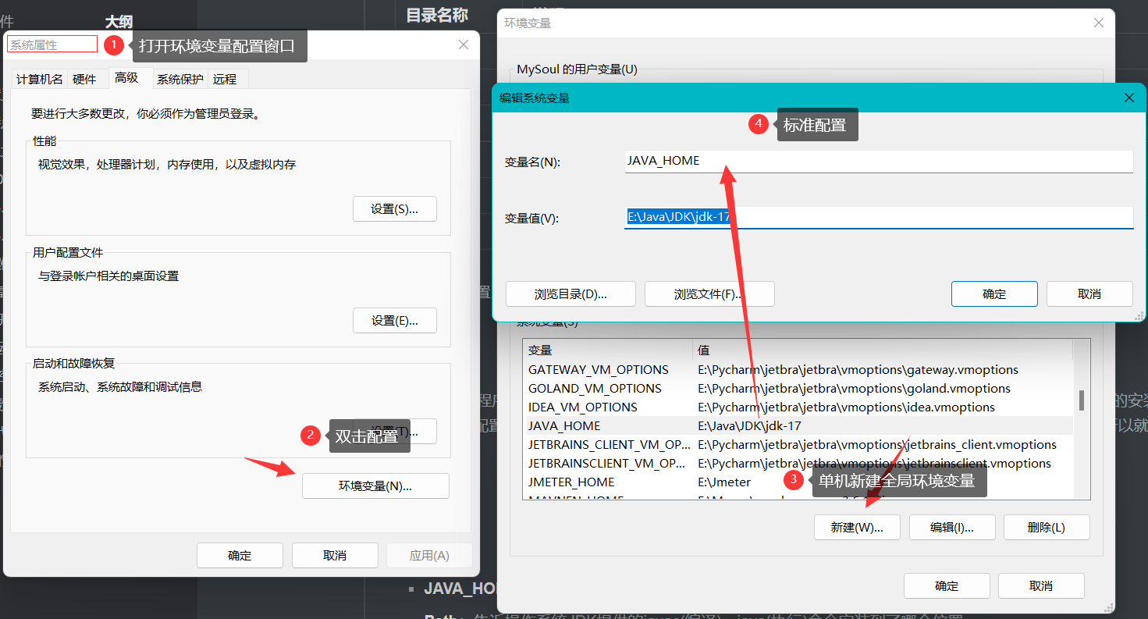Select the JETBRAINS_CLIENT_VM_OP... row
The image size is (1148, 619).
798,444
